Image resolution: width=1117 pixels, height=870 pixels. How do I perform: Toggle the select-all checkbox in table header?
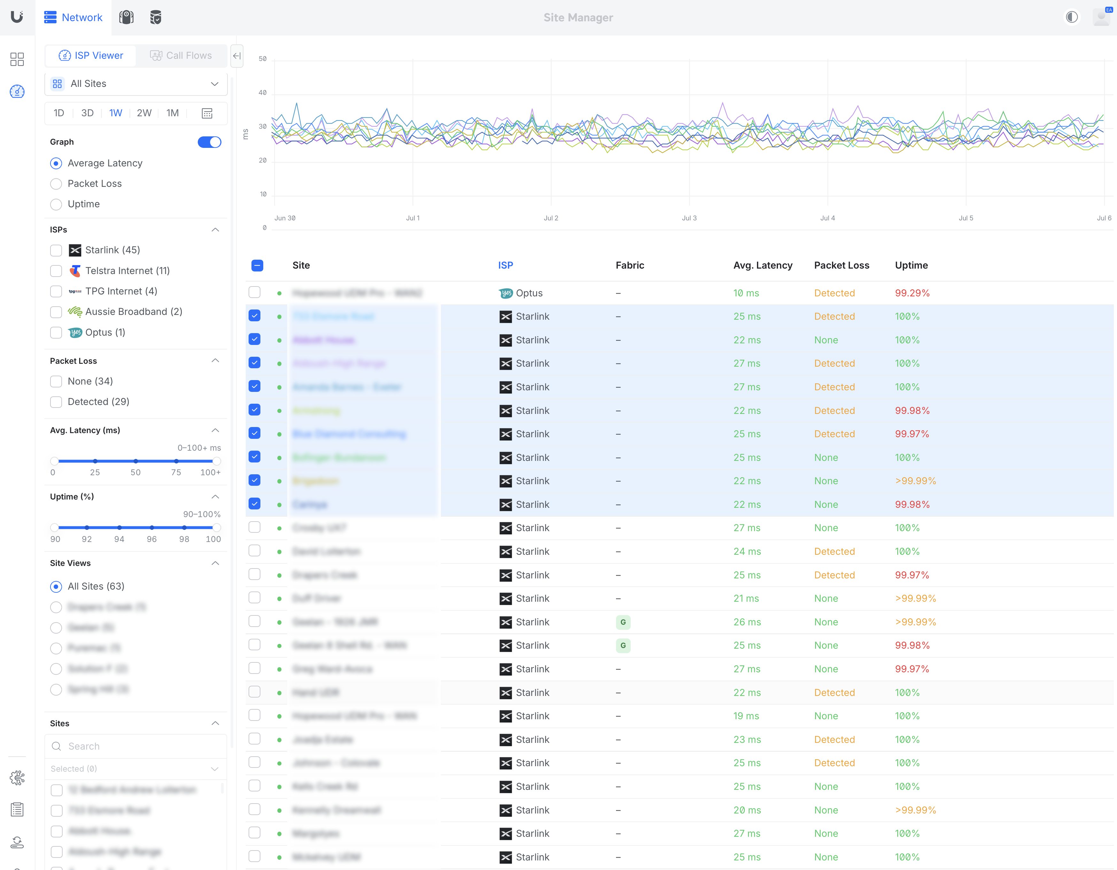coord(257,265)
